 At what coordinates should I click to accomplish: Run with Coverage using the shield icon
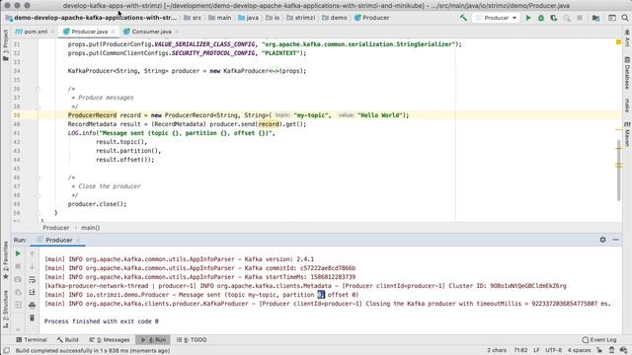point(554,18)
